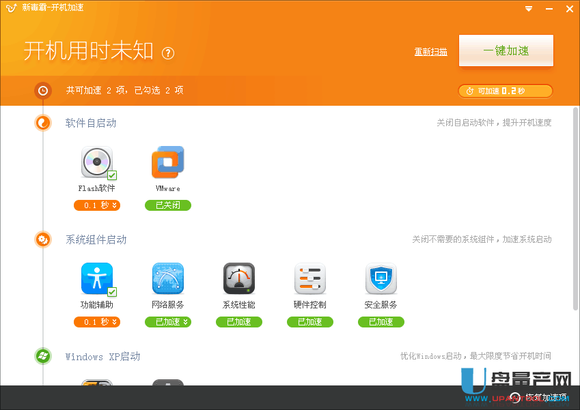Open the 网络服务 globe icon
The height and width of the screenshot is (410, 580).
pos(167,278)
